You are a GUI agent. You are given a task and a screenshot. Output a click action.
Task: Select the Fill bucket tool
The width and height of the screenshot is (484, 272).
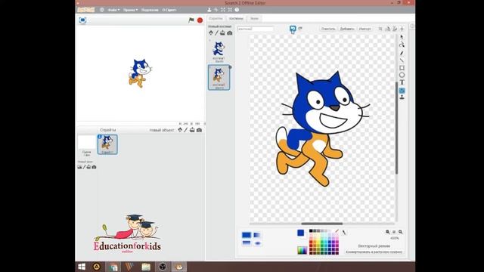coord(402,91)
